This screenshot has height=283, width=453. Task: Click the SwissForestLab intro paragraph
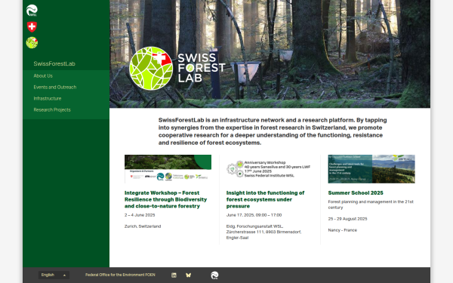tap(273, 131)
